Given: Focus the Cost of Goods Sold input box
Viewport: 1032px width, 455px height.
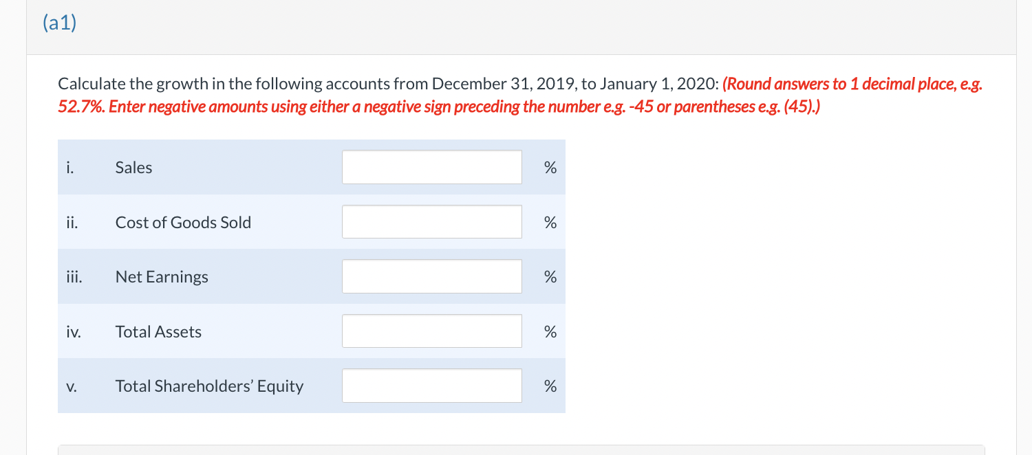Looking at the screenshot, I should pyautogui.click(x=431, y=222).
